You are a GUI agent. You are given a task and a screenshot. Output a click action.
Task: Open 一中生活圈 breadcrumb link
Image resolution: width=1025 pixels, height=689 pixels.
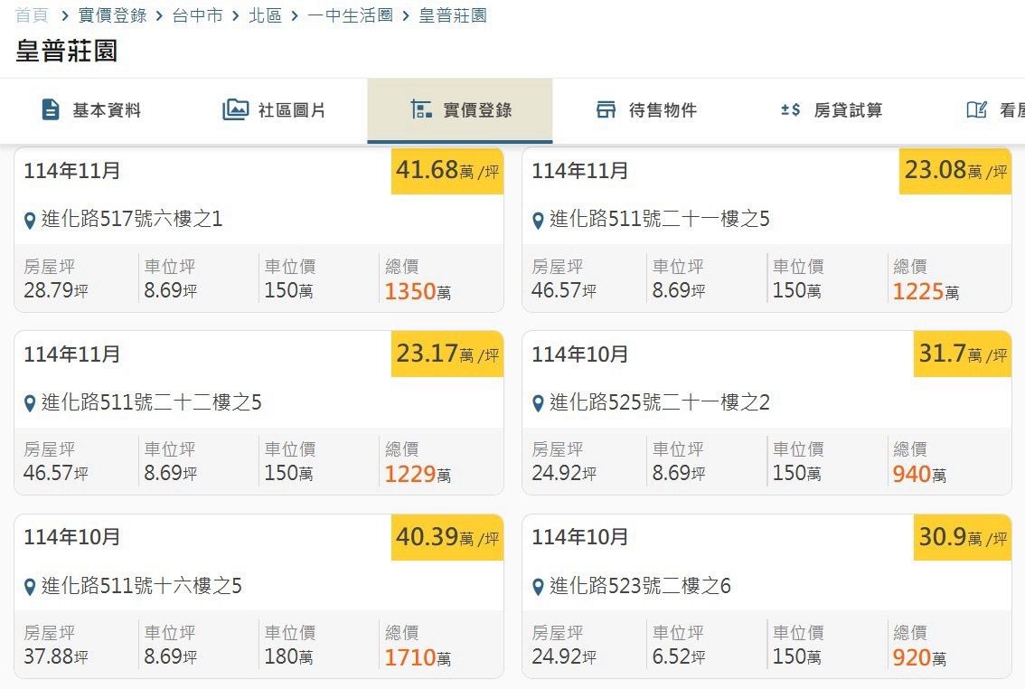[350, 15]
